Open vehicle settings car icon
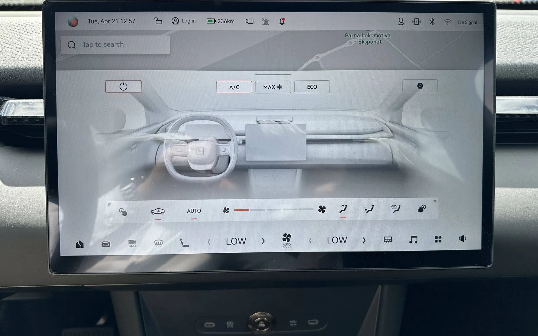This screenshot has width=538, height=336. 106,244
